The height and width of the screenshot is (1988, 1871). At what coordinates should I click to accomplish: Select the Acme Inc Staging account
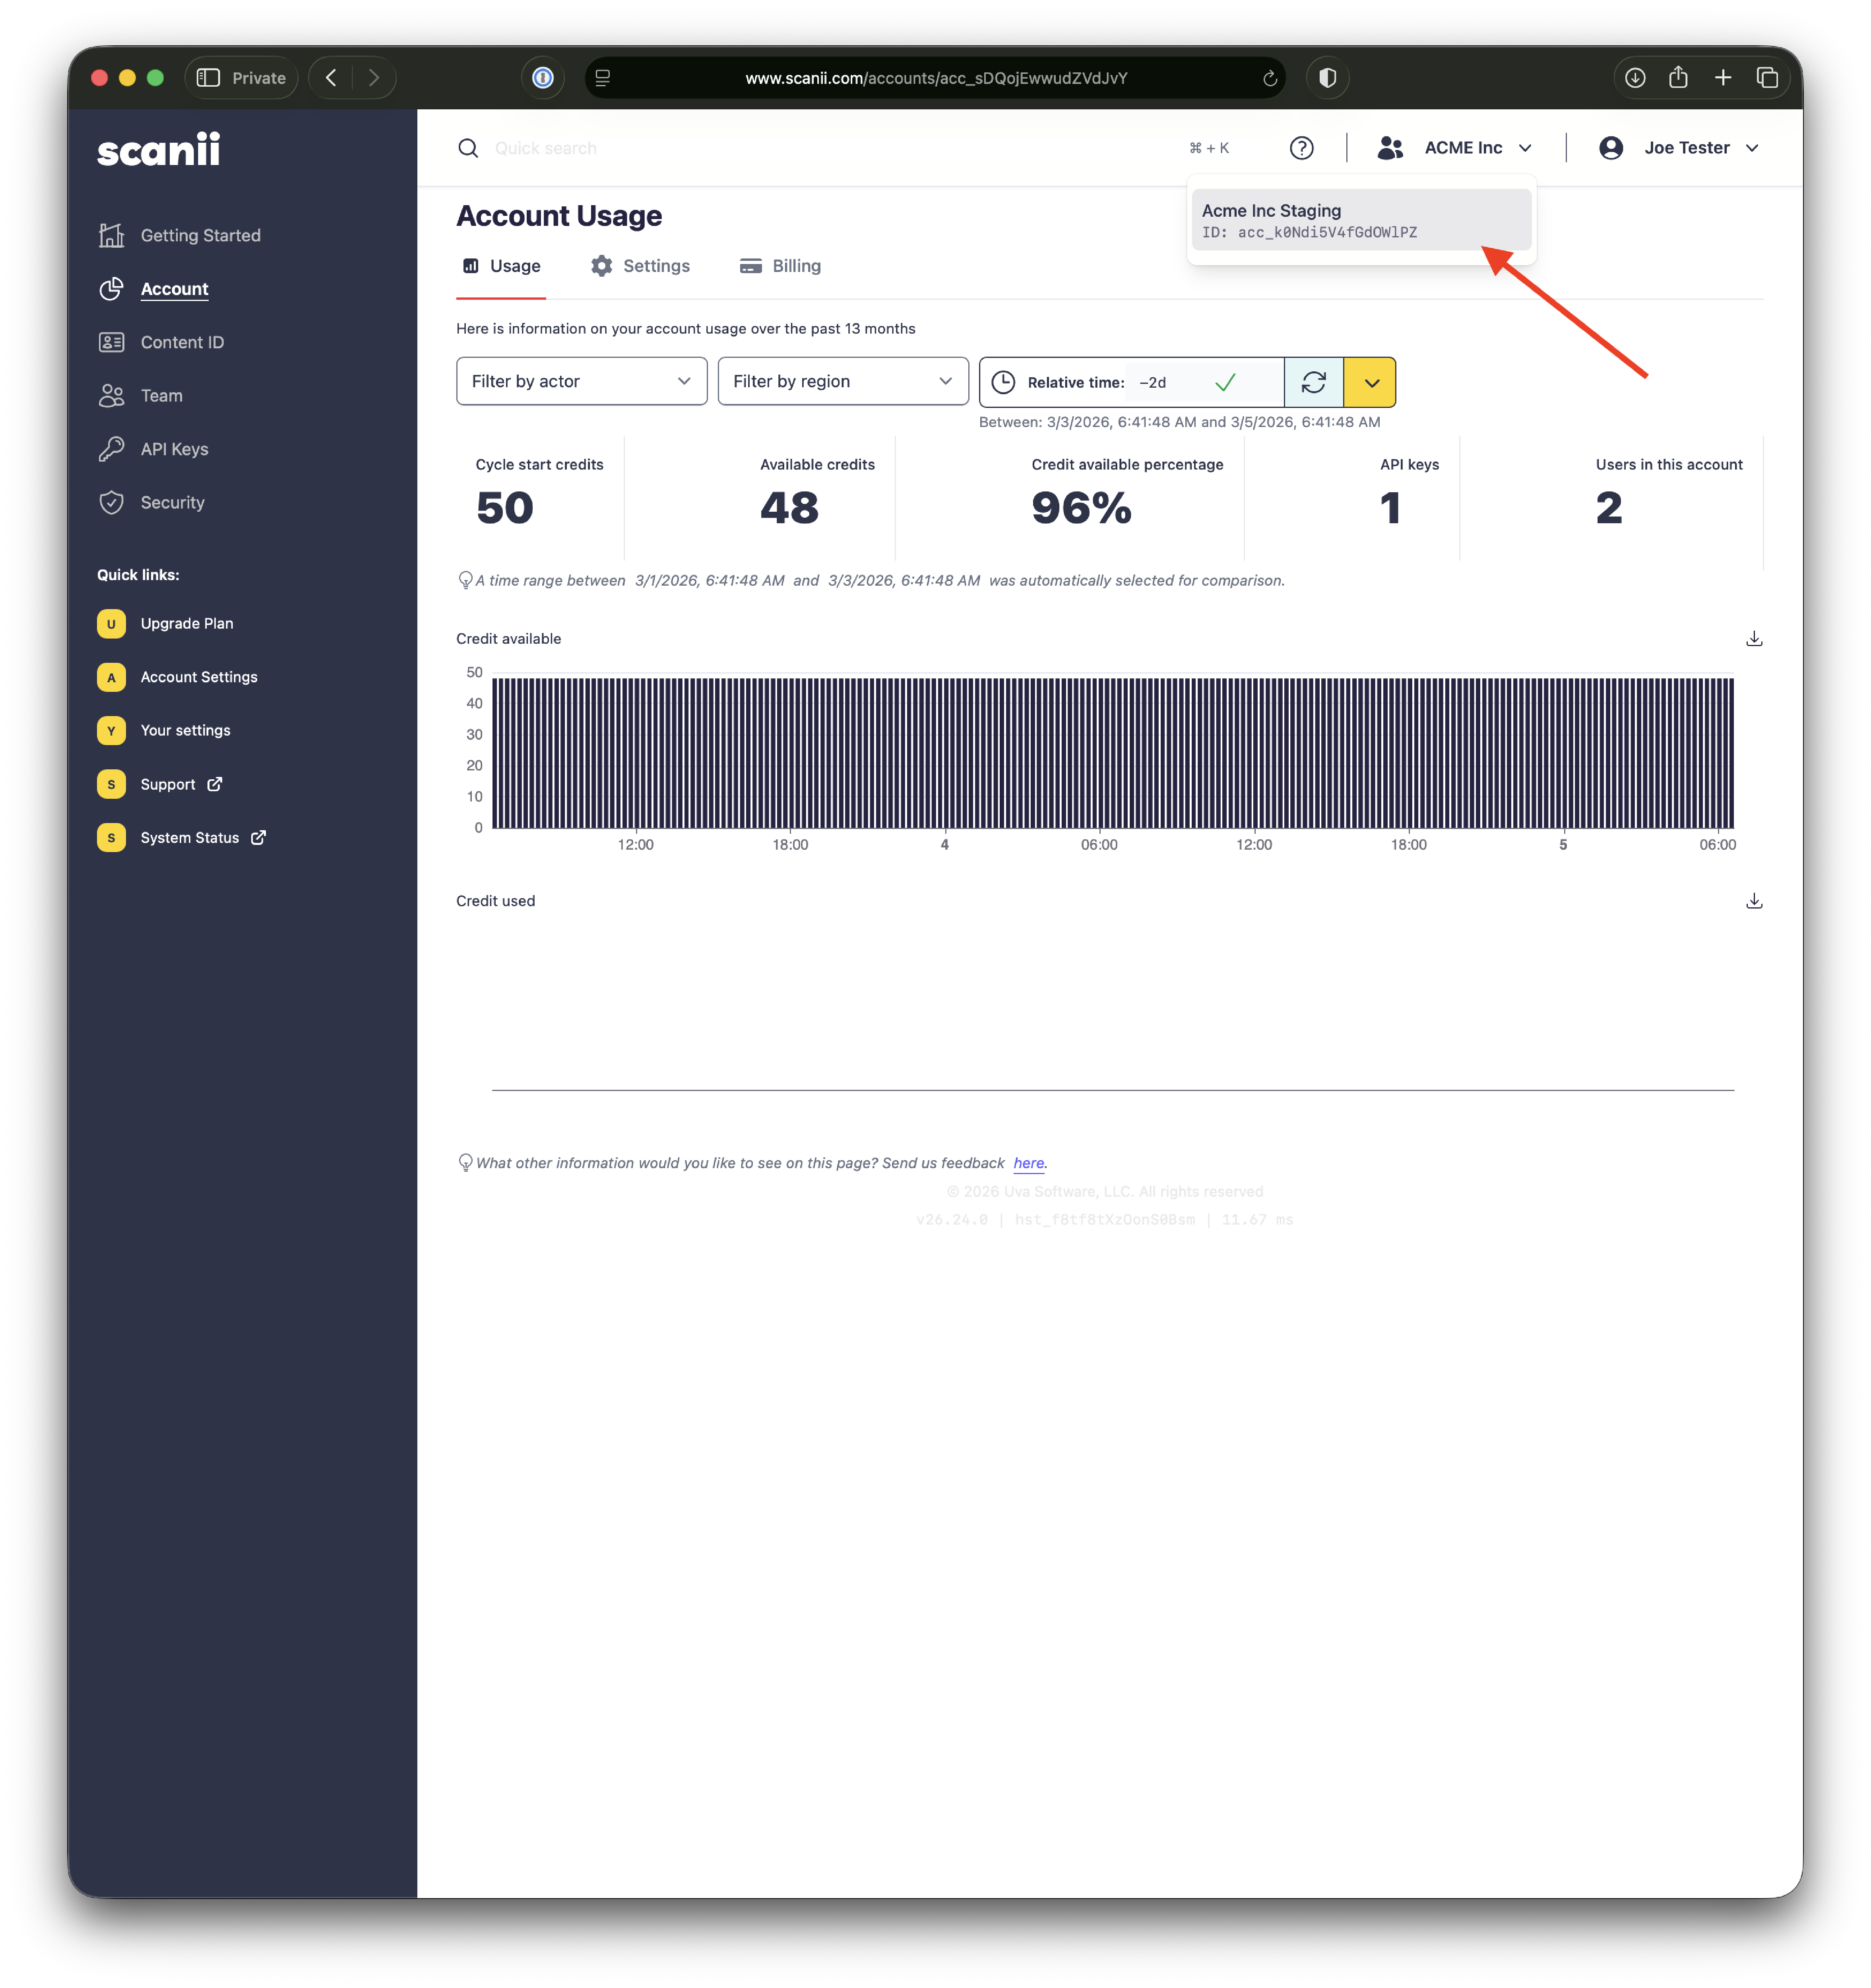point(1360,220)
